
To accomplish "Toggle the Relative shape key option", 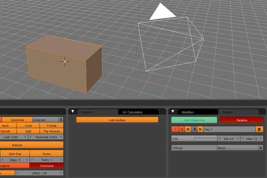I will click(241, 120).
